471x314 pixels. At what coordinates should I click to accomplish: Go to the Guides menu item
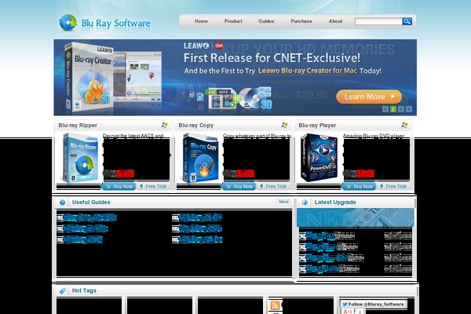tap(266, 21)
